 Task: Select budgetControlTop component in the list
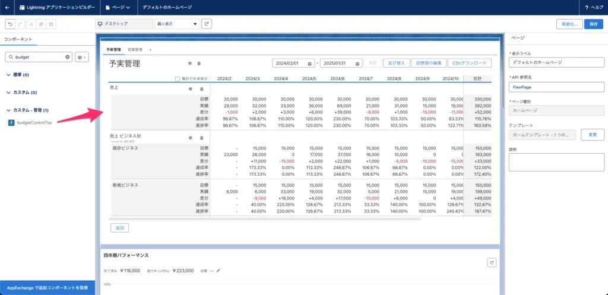pos(34,122)
